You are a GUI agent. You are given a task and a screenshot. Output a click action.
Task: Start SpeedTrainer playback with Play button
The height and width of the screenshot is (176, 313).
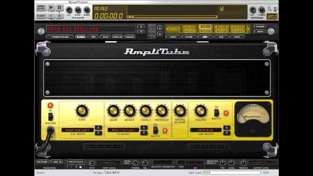(51, 8)
